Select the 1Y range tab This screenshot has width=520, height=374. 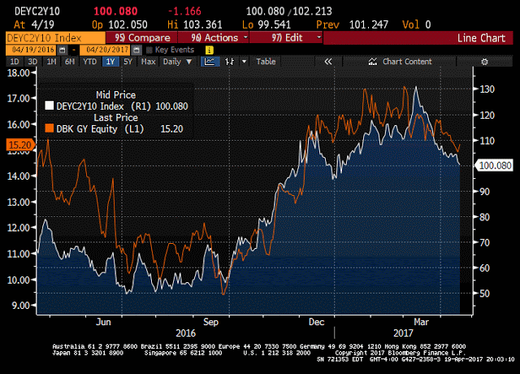coord(110,62)
